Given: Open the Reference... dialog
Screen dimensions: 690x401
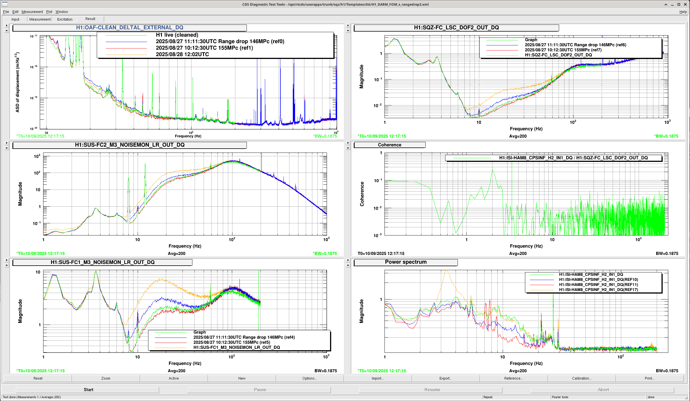Looking at the screenshot, I should 514,378.
